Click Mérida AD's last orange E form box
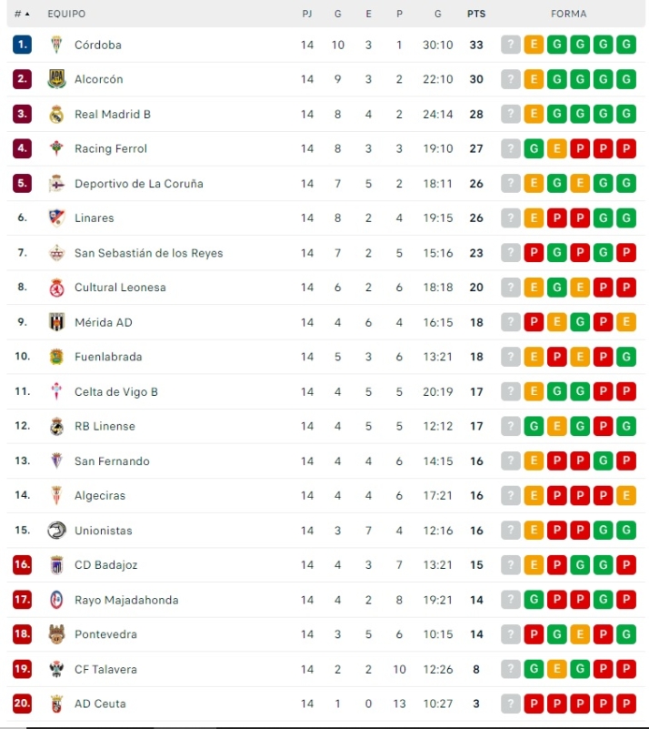 625,322
